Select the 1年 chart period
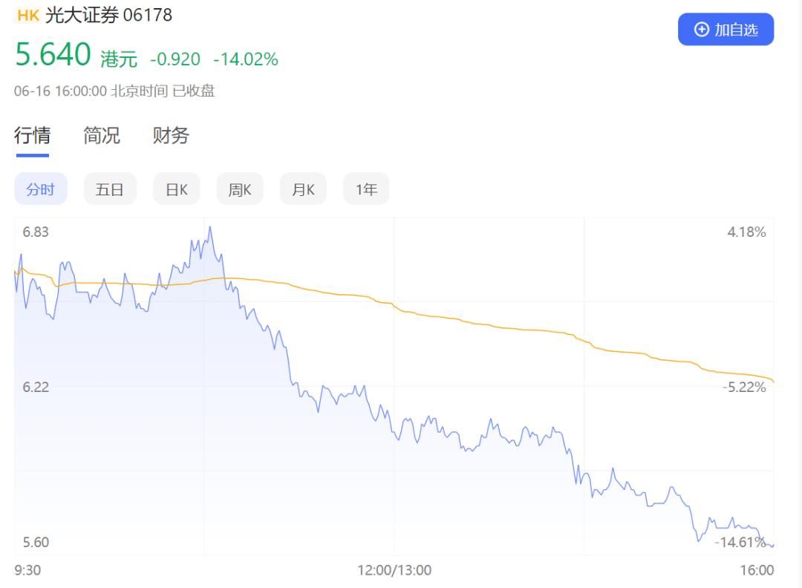The height and width of the screenshot is (588, 802). [x=366, y=189]
